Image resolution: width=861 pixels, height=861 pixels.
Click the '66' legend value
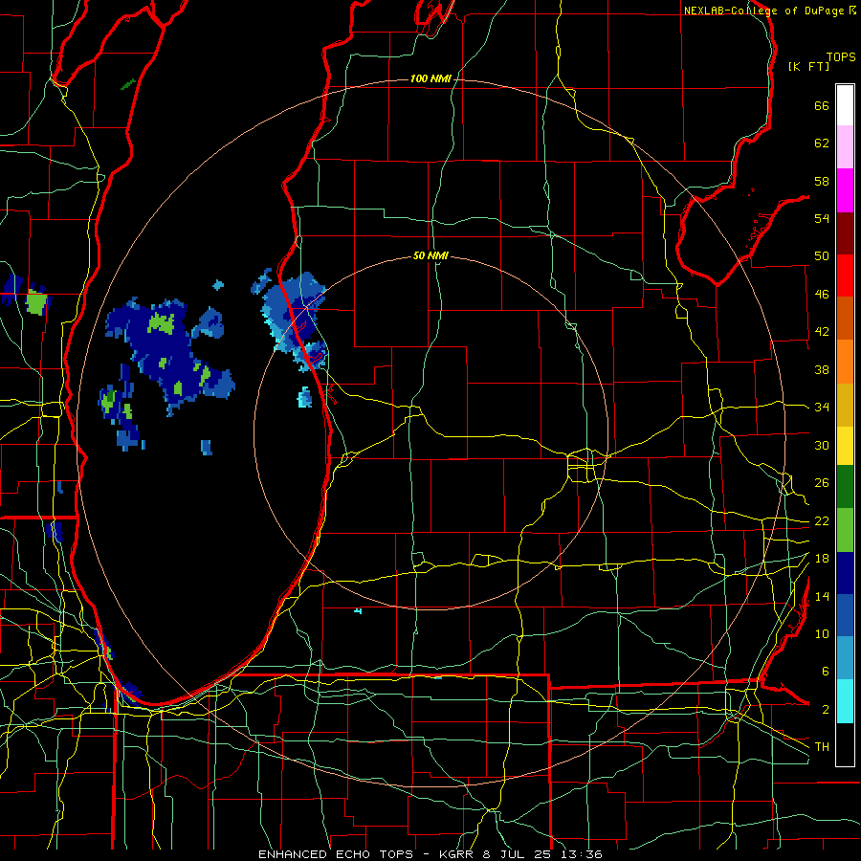click(x=822, y=105)
